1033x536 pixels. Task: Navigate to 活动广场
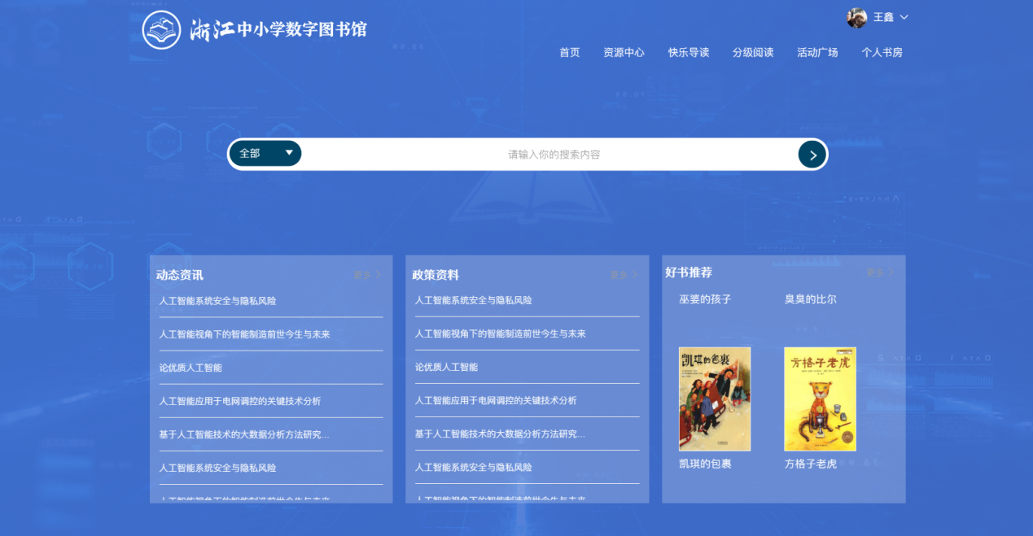(x=817, y=52)
